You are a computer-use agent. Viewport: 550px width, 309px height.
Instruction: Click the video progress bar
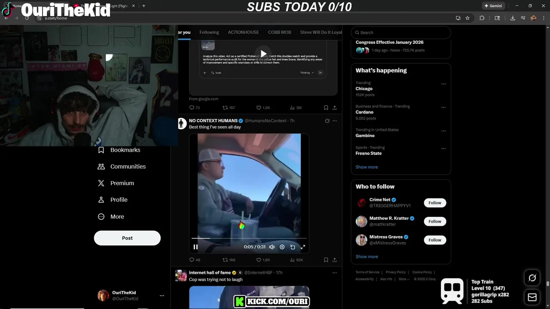pyautogui.click(x=249, y=238)
